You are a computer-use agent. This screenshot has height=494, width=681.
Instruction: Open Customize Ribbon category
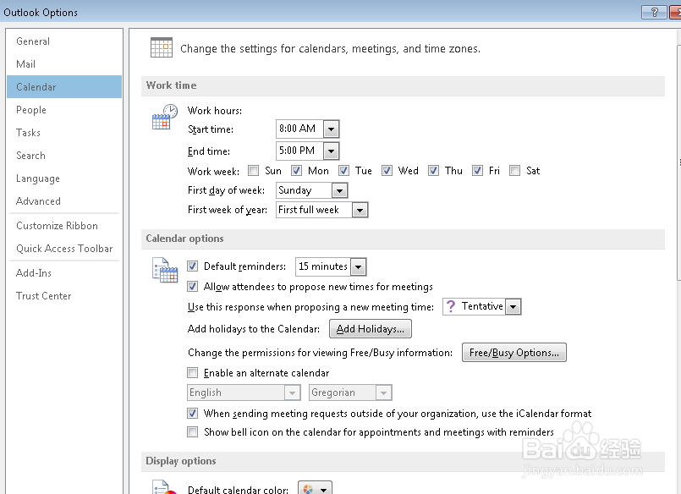pos(64,226)
